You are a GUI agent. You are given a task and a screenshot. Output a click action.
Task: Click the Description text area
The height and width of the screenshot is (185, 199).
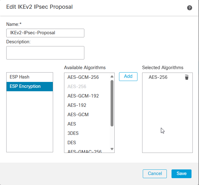(x=45, y=53)
